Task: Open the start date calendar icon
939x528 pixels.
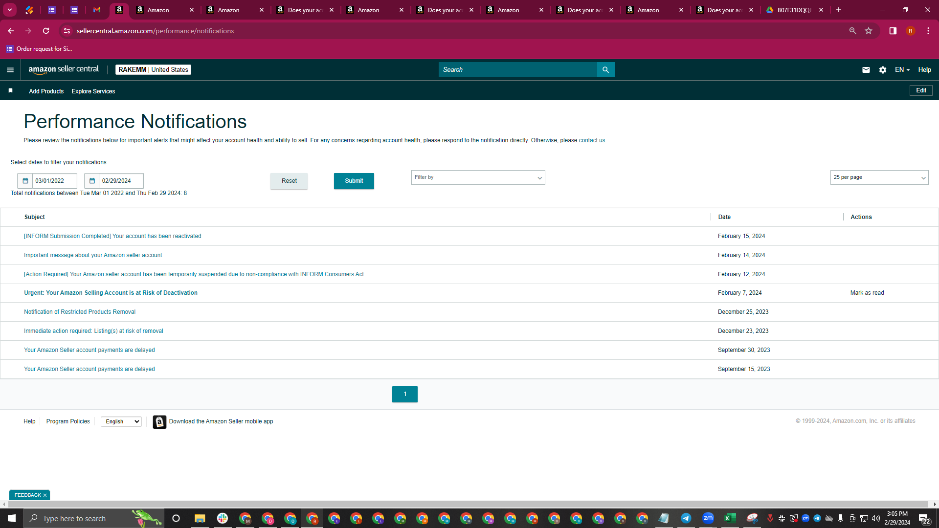Action: 25,181
